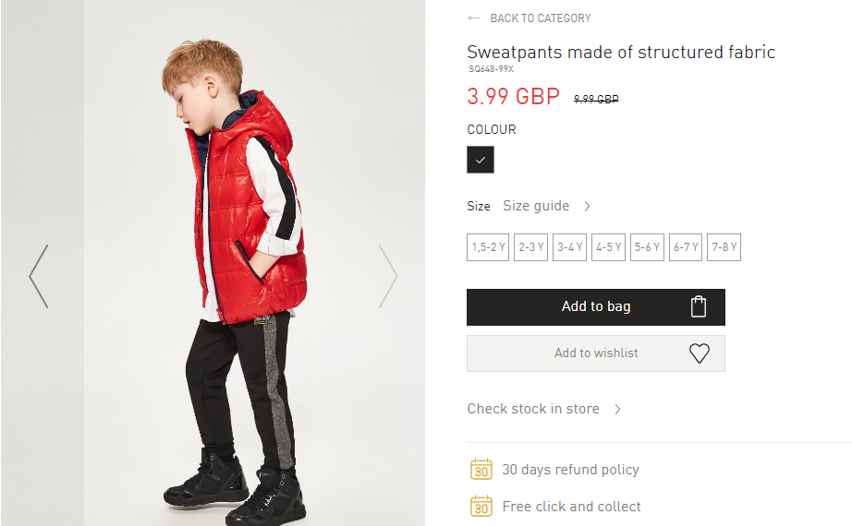Expand the Size guide chevron
The image size is (852, 526).
click(x=587, y=206)
